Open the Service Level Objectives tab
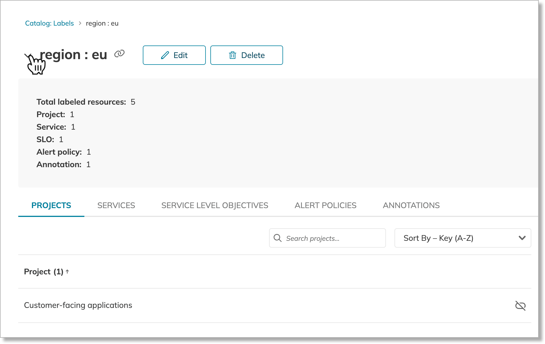 [x=215, y=205]
